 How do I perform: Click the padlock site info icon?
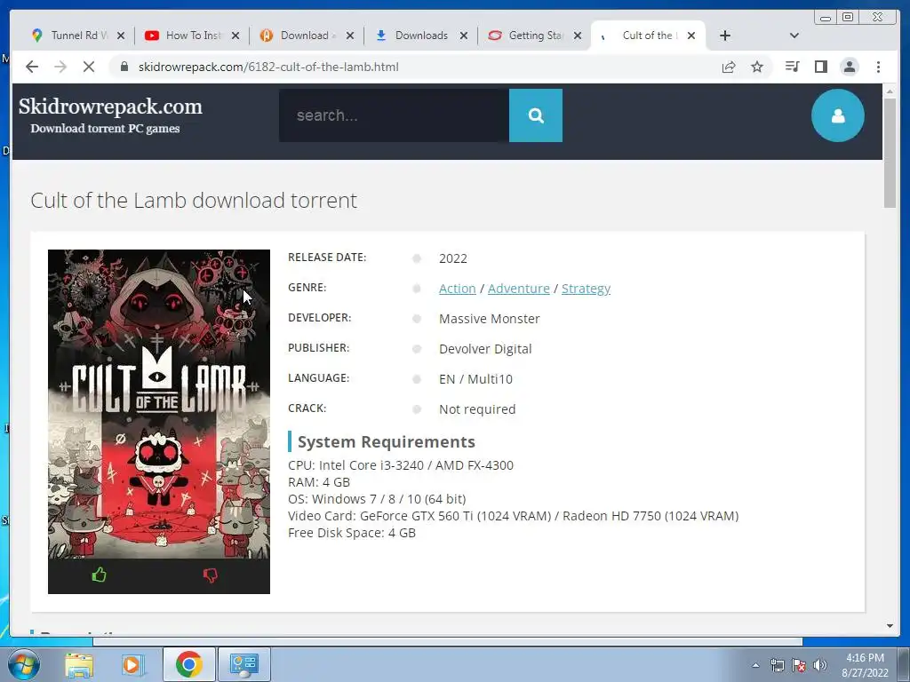pyautogui.click(x=124, y=67)
